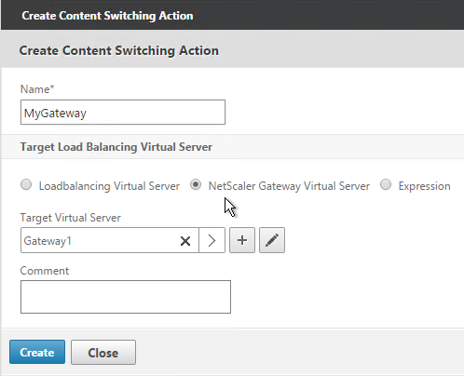Focus the Name field containing MyGateway
Screen dimensions: 464x376
click(123, 113)
